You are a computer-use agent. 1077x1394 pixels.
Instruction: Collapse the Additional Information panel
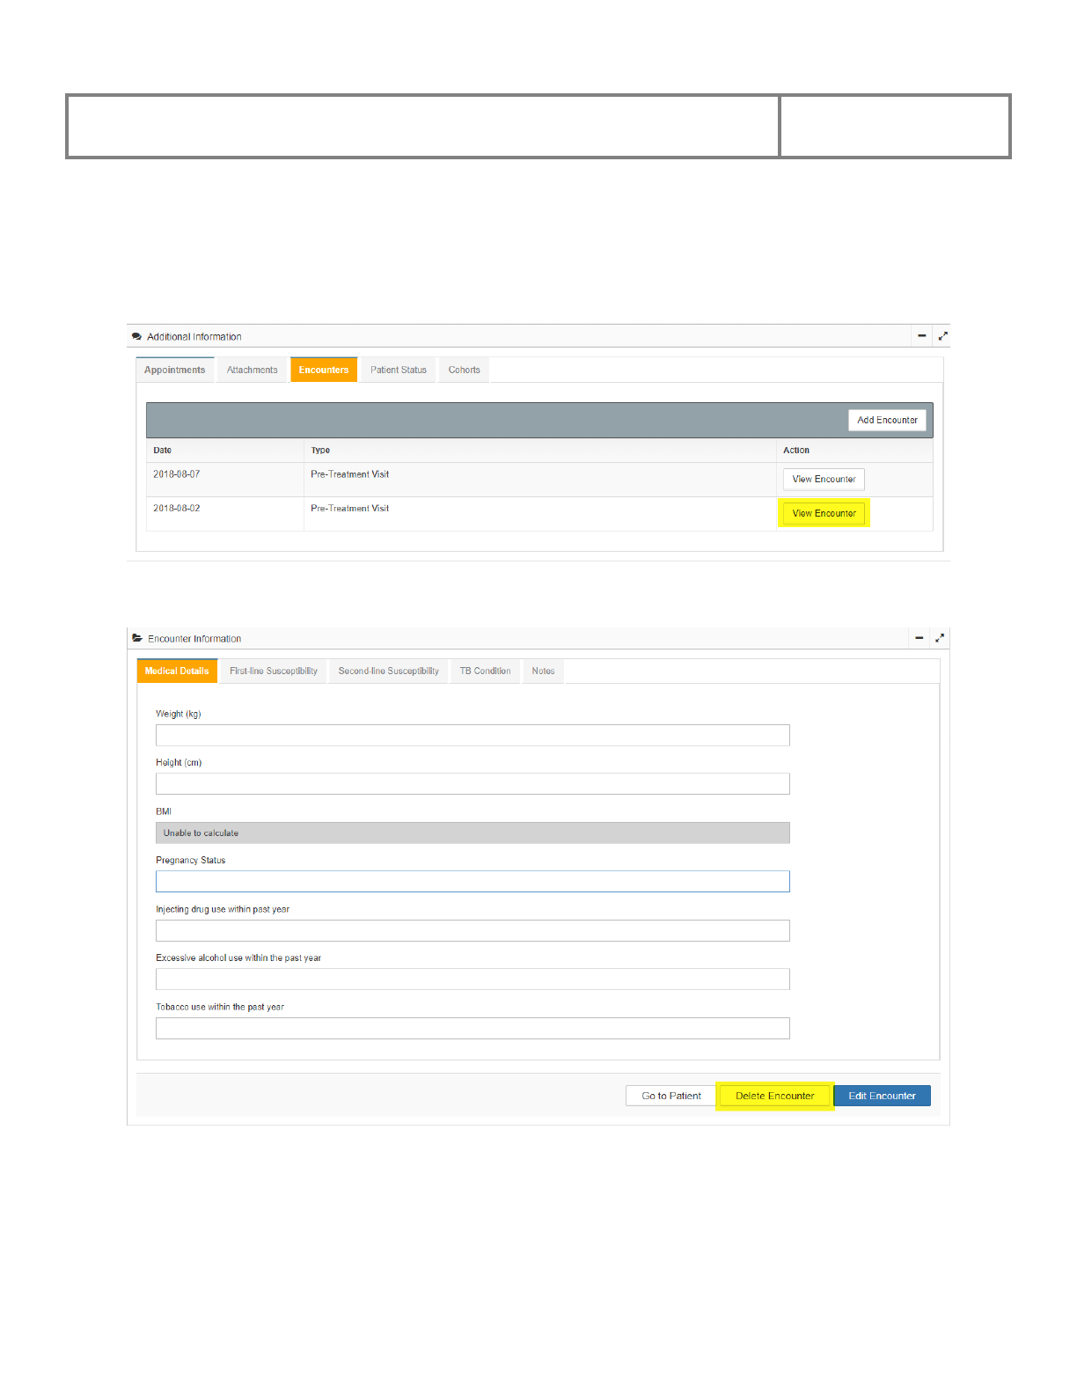[921, 336]
